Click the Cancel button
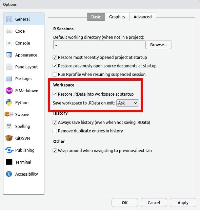Viewport: 200px width, 210px height. point(154,203)
